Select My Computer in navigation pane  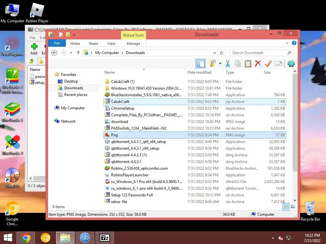click(x=73, y=108)
